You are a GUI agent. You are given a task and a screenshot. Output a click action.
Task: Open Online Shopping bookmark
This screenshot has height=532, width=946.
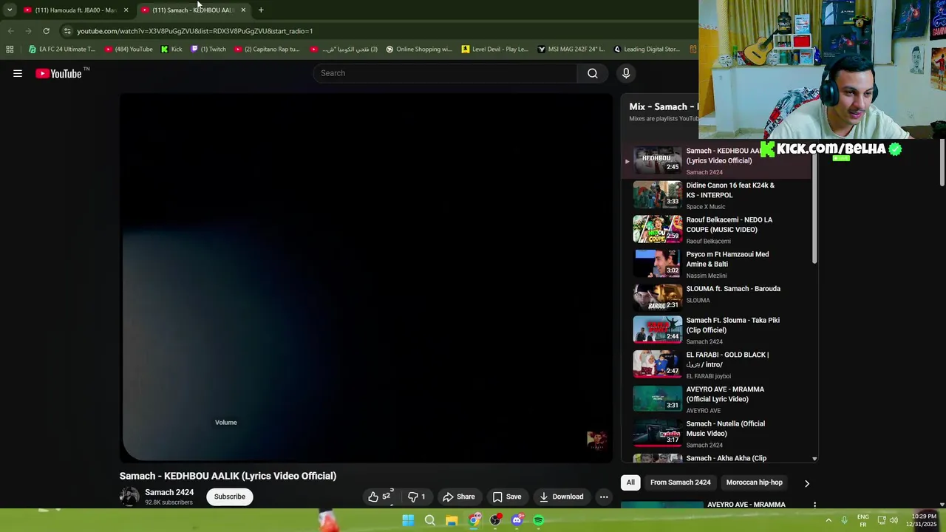coord(419,50)
